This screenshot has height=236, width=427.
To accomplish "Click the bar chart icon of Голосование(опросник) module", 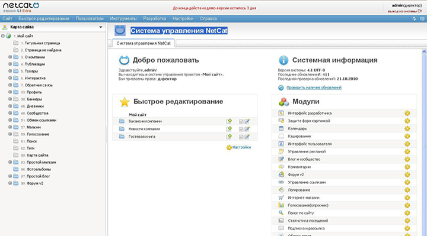I will coord(281,205).
